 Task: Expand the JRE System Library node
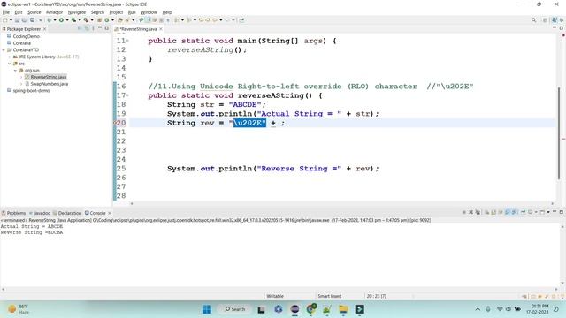(x=10, y=57)
